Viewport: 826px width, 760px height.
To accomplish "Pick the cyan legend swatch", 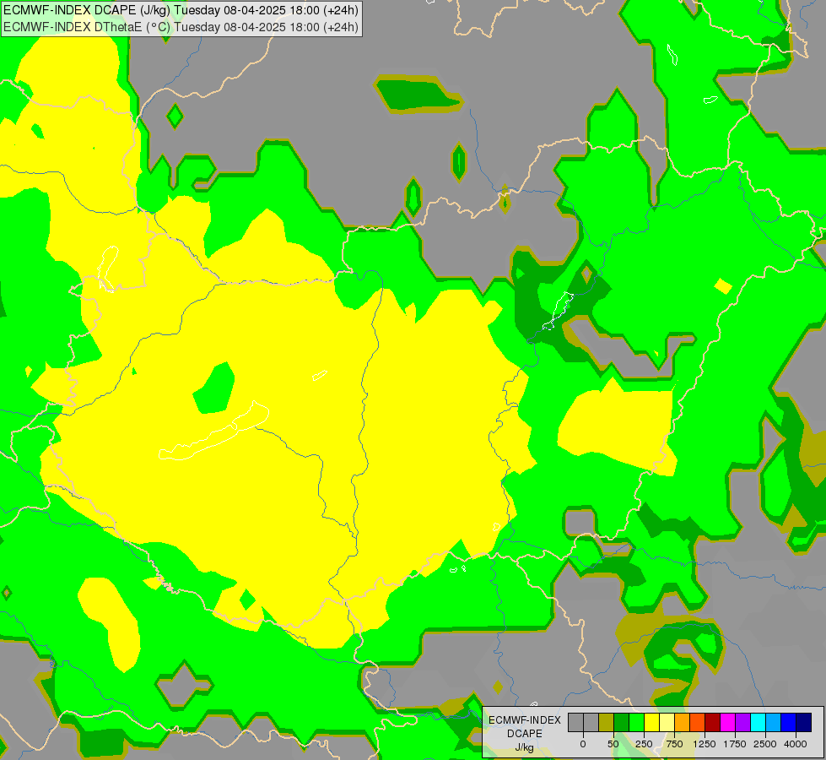I will click(758, 723).
